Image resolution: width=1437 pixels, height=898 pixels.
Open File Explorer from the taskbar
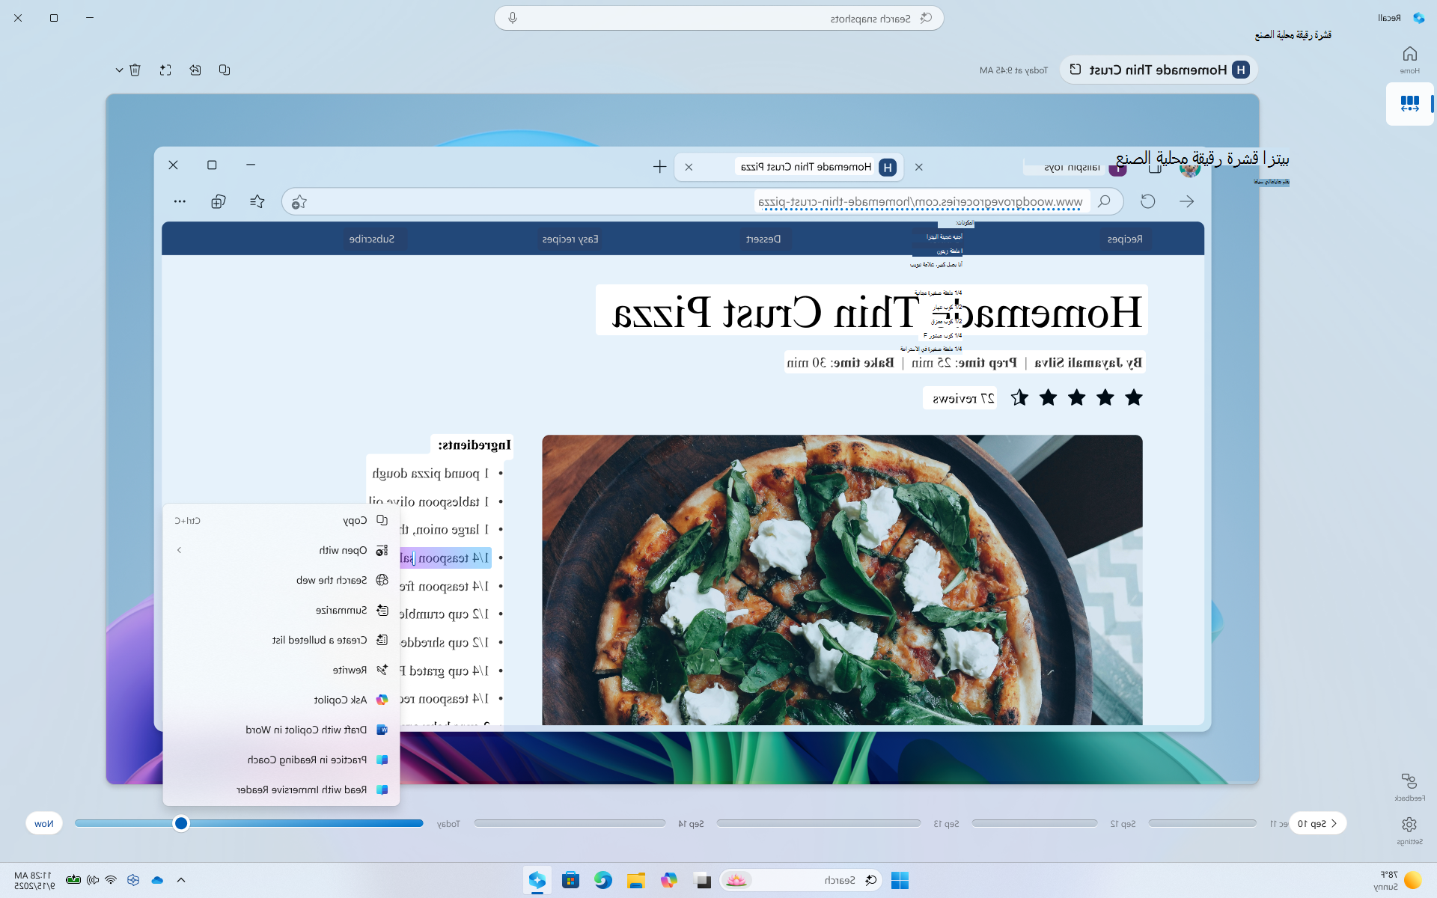point(636,880)
